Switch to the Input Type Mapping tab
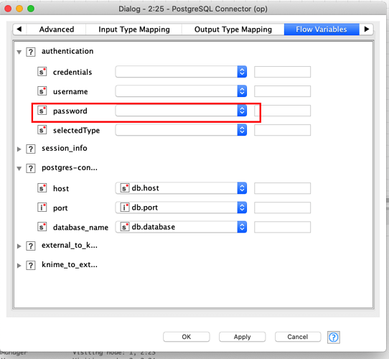 134,29
